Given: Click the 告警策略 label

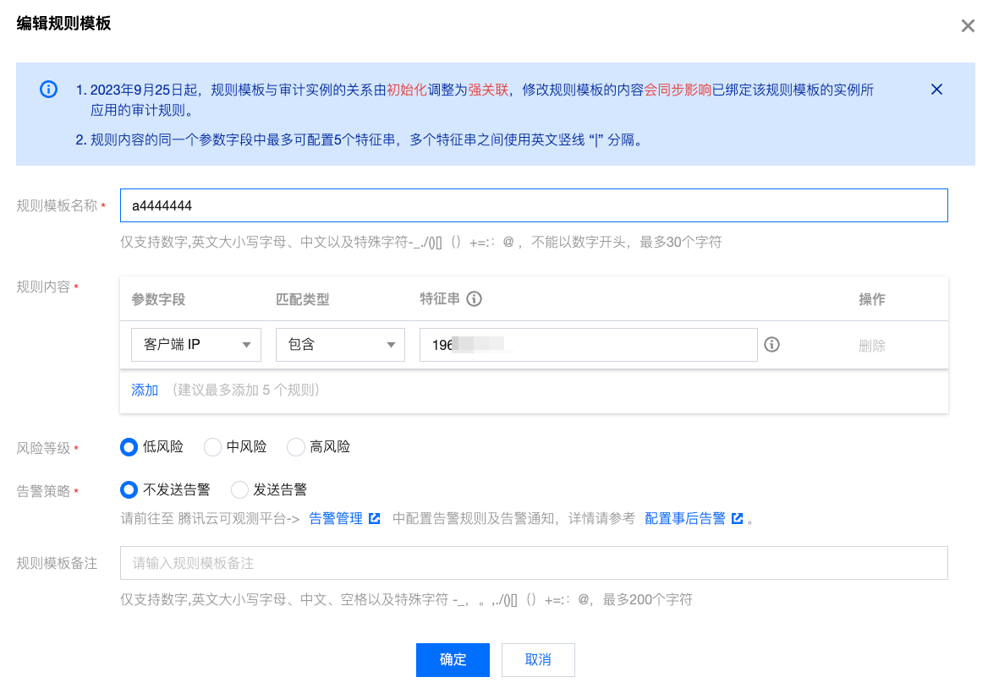Looking at the screenshot, I should pyautogui.click(x=43, y=491).
